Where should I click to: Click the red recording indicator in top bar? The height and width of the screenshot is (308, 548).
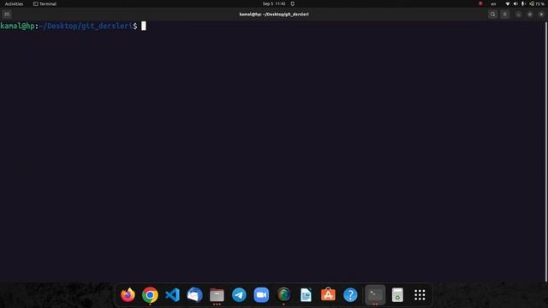coord(481,3)
